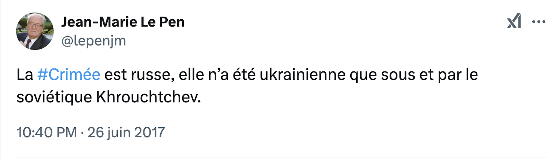Open the Jean-Marie Le Pen display name
Image resolution: width=554 pixels, height=159 pixels.
tap(123, 22)
